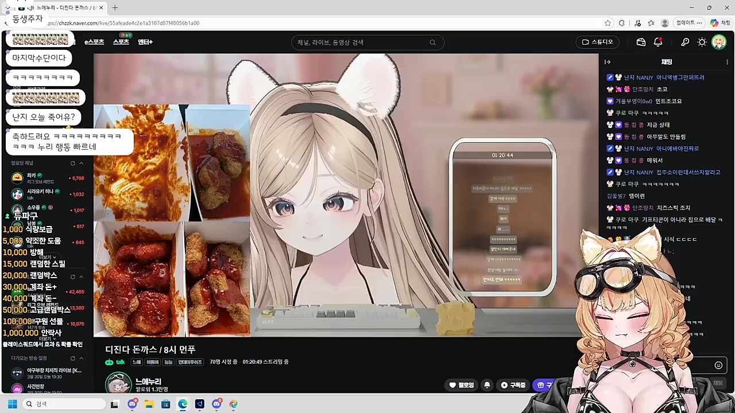This screenshot has width=735, height=413.
Task: Open the e스포츠 menu item
Action: coord(94,42)
